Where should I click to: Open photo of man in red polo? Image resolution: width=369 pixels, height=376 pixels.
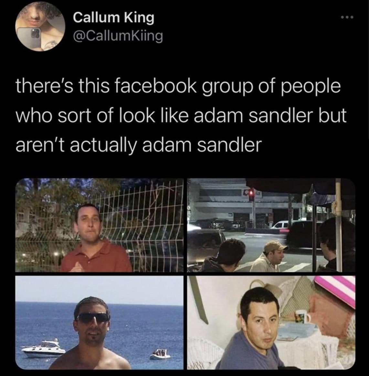coord(99,225)
